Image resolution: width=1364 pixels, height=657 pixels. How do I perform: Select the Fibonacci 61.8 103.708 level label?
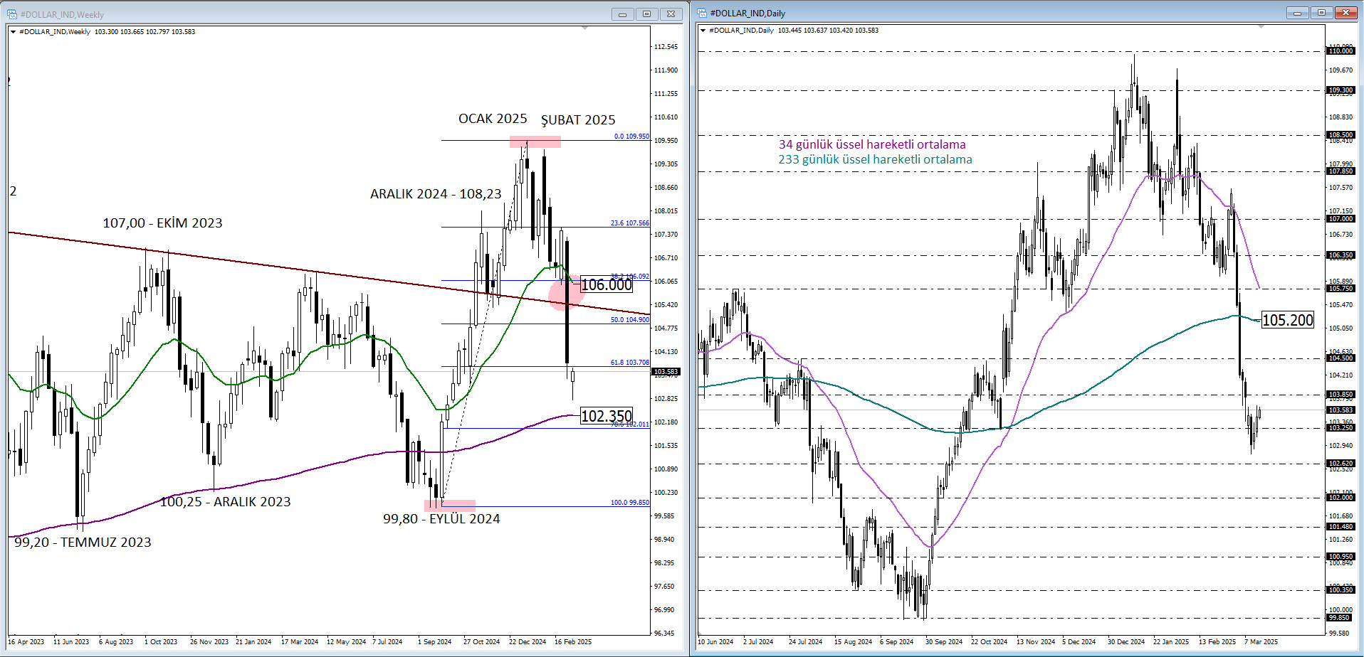(x=630, y=363)
